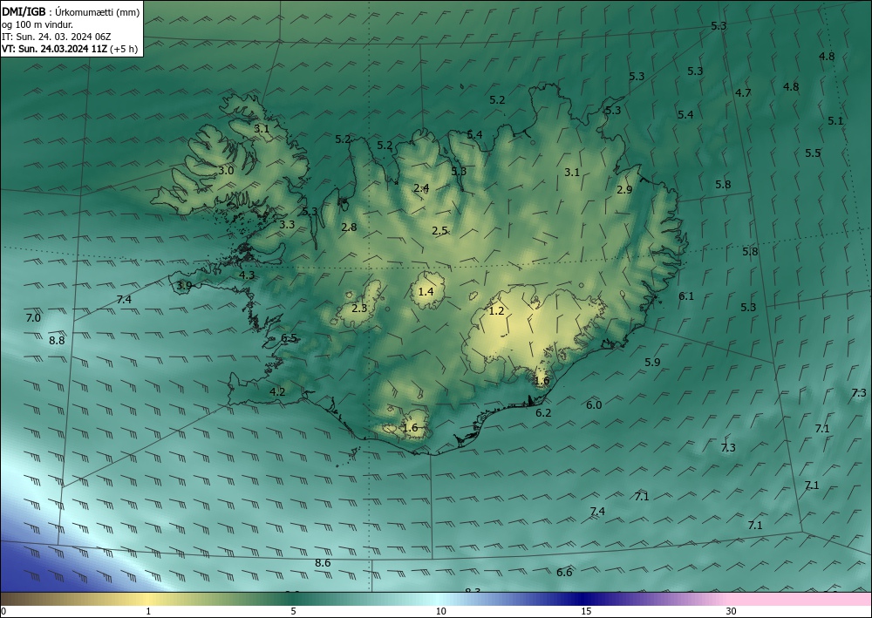The height and width of the screenshot is (618, 872).
Task: Click the 3.0 value on the Westfjords
Action: coord(226,171)
